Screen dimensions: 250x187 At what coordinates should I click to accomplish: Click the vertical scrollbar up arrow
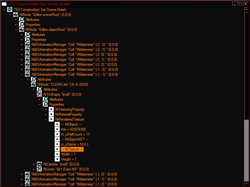click(x=246, y=10)
